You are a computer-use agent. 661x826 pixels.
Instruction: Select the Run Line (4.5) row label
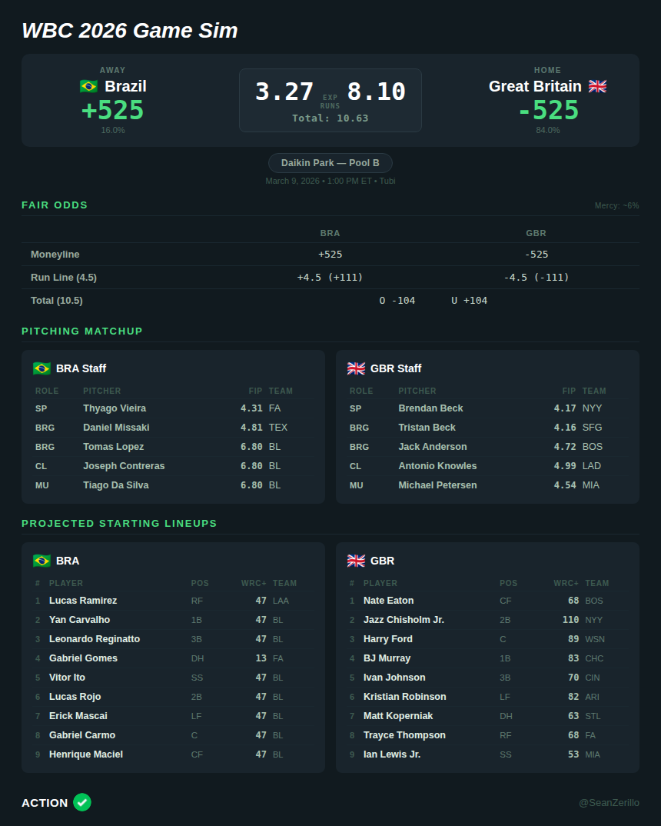(64, 277)
